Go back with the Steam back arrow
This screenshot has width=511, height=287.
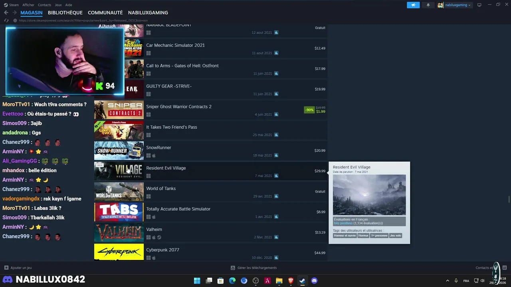tap(6, 13)
